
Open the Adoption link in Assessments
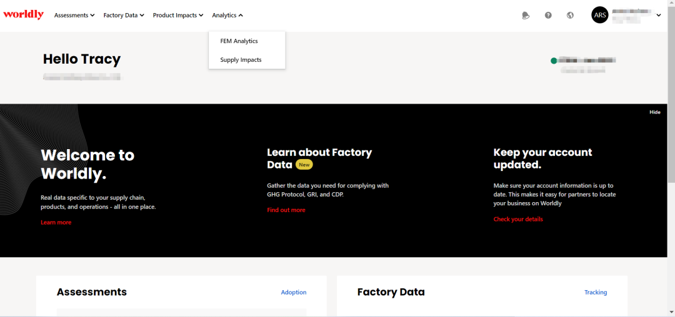pos(293,292)
